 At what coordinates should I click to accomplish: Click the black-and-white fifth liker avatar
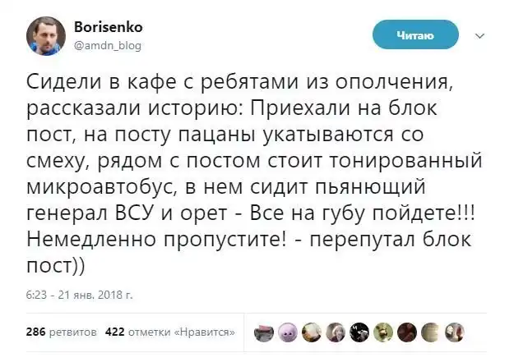(x=360, y=332)
